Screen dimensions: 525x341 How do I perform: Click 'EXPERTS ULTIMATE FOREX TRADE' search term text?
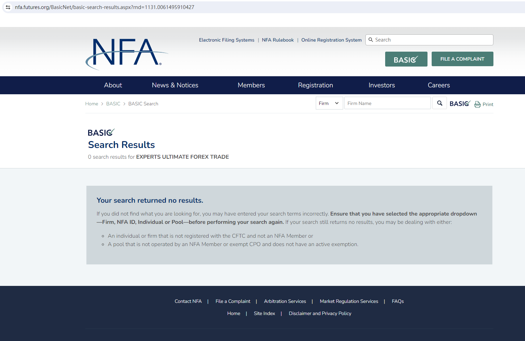[x=183, y=157]
